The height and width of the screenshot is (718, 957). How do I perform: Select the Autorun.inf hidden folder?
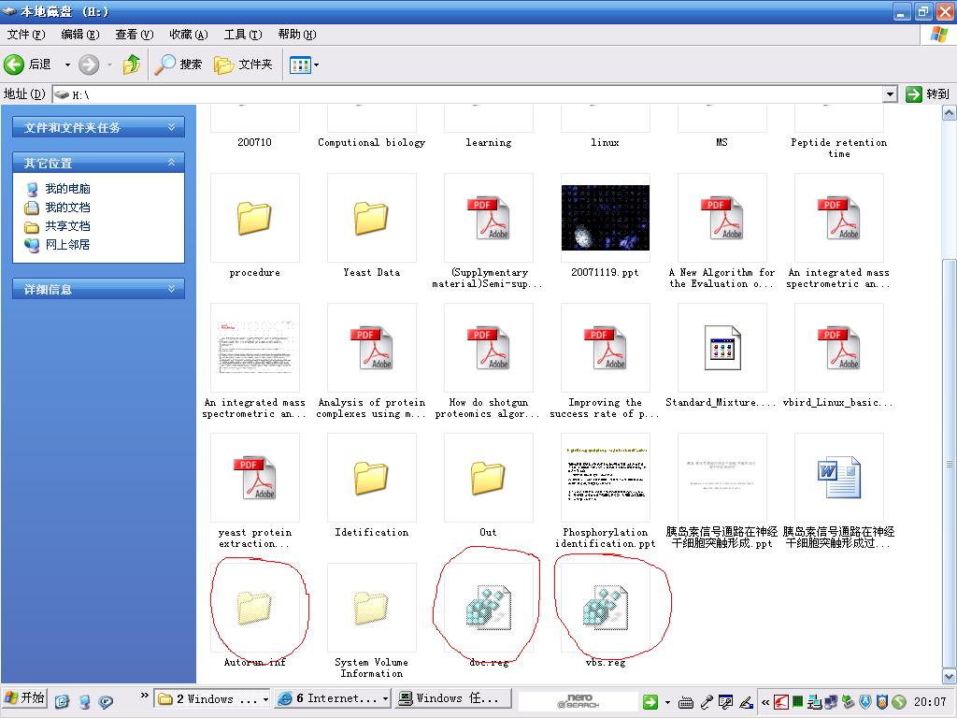click(x=254, y=609)
